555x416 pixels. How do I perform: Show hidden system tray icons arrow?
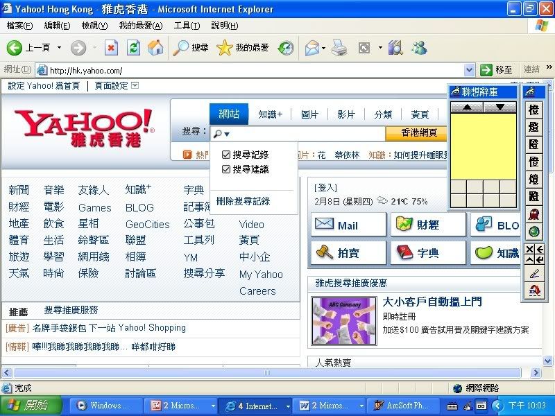click(x=497, y=406)
